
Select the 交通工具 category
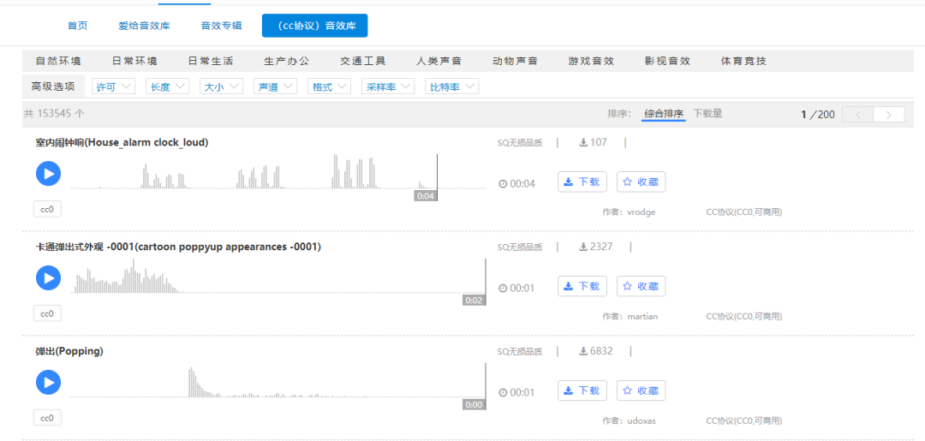pos(363,61)
